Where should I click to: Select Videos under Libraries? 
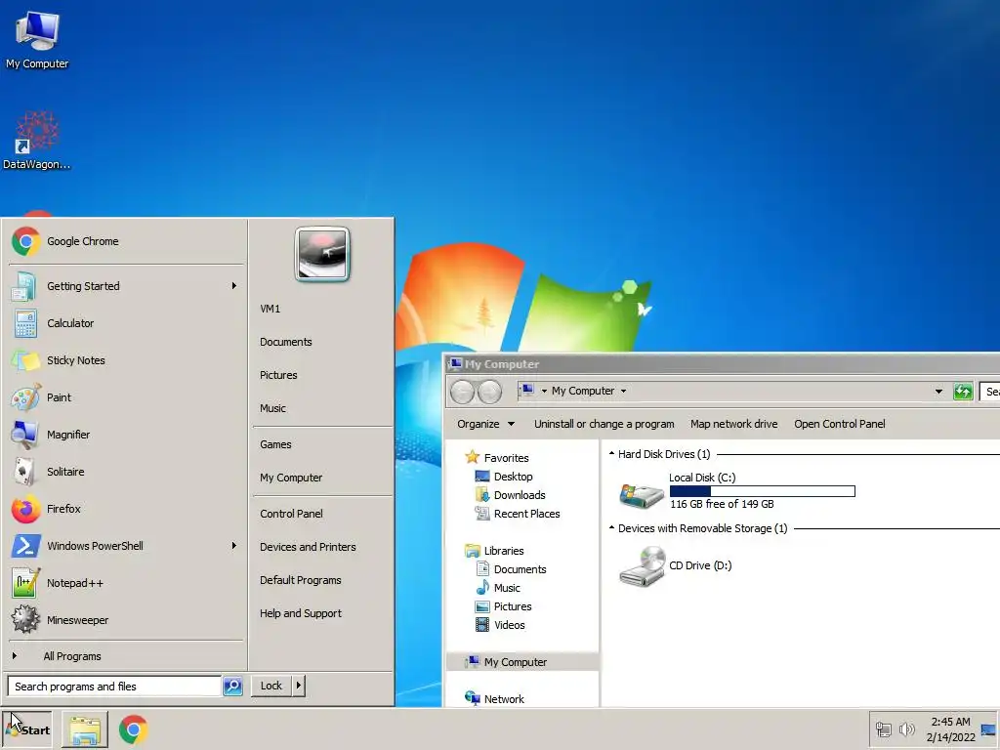pyautogui.click(x=500, y=625)
